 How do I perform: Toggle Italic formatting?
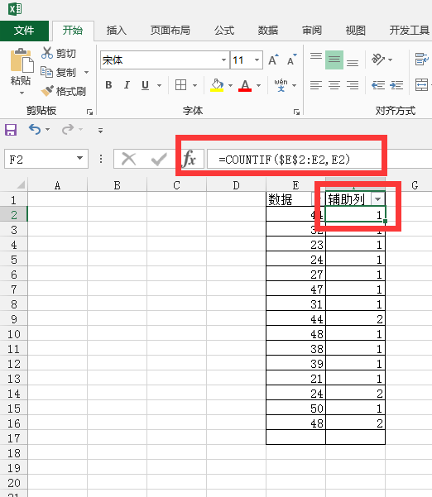click(127, 85)
